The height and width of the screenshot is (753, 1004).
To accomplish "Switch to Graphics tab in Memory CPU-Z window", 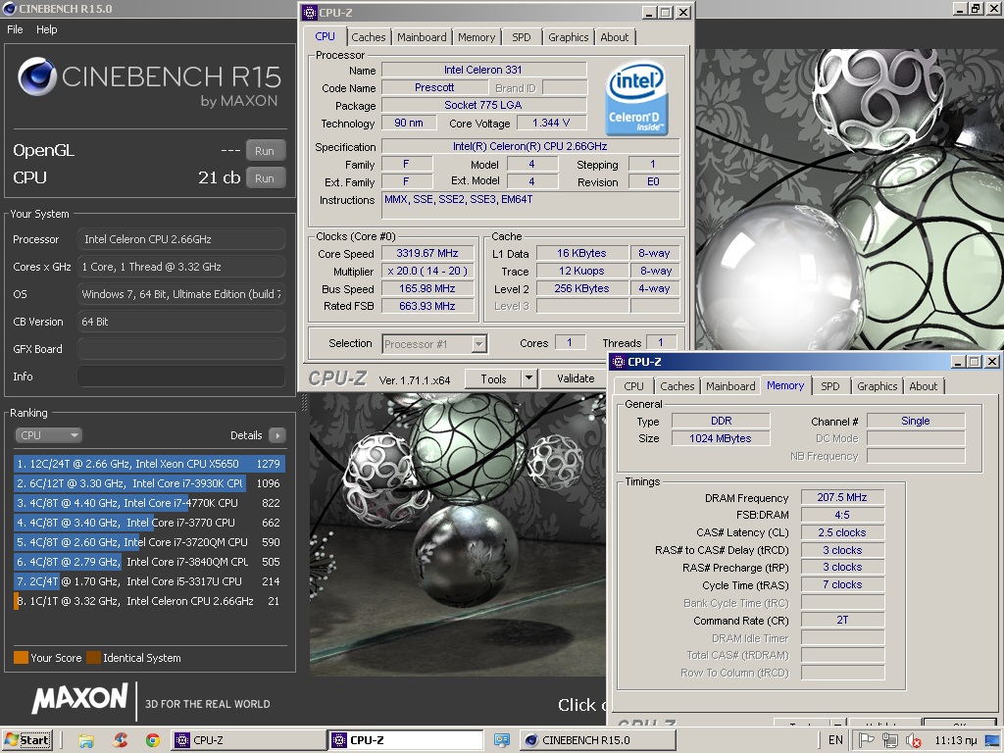I will (x=877, y=386).
